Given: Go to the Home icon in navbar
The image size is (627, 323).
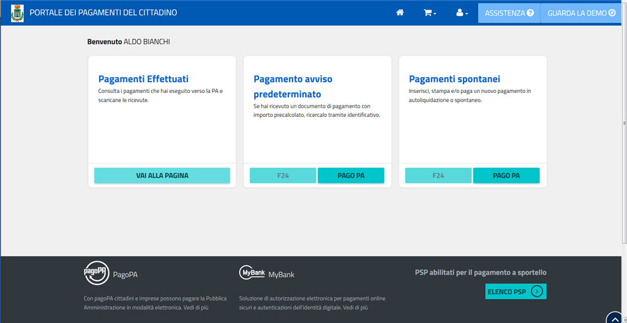Looking at the screenshot, I should click(400, 13).
